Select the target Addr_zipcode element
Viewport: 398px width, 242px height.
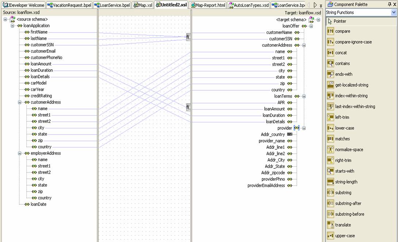tap(273, 173)
